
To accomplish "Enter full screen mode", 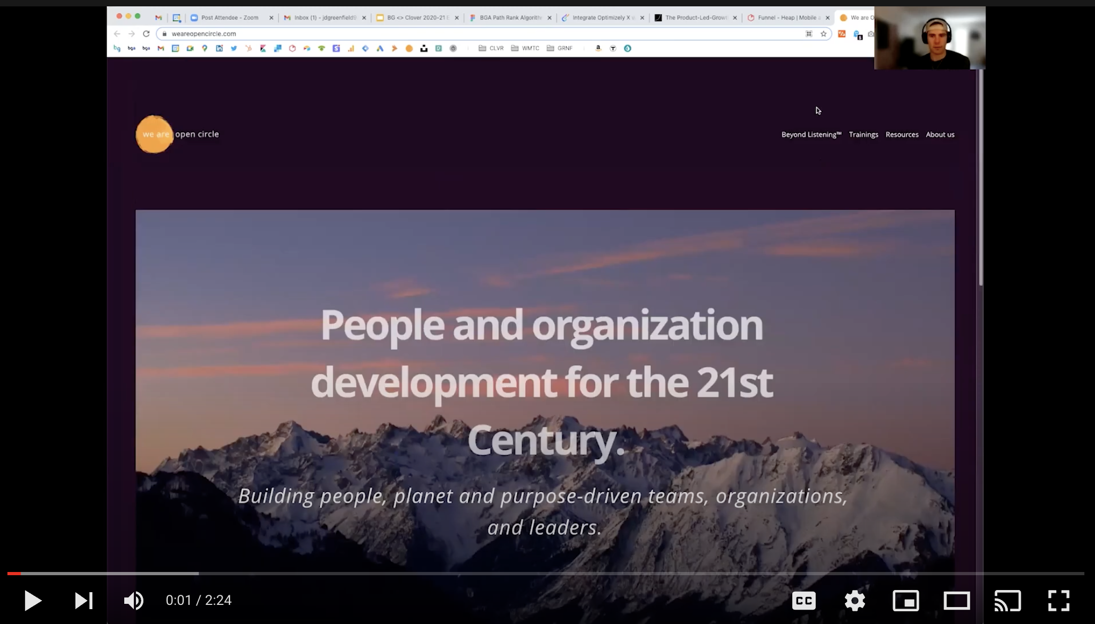I will [1058, 601].
